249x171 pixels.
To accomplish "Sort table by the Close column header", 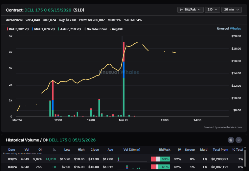I will coord(95,150).
